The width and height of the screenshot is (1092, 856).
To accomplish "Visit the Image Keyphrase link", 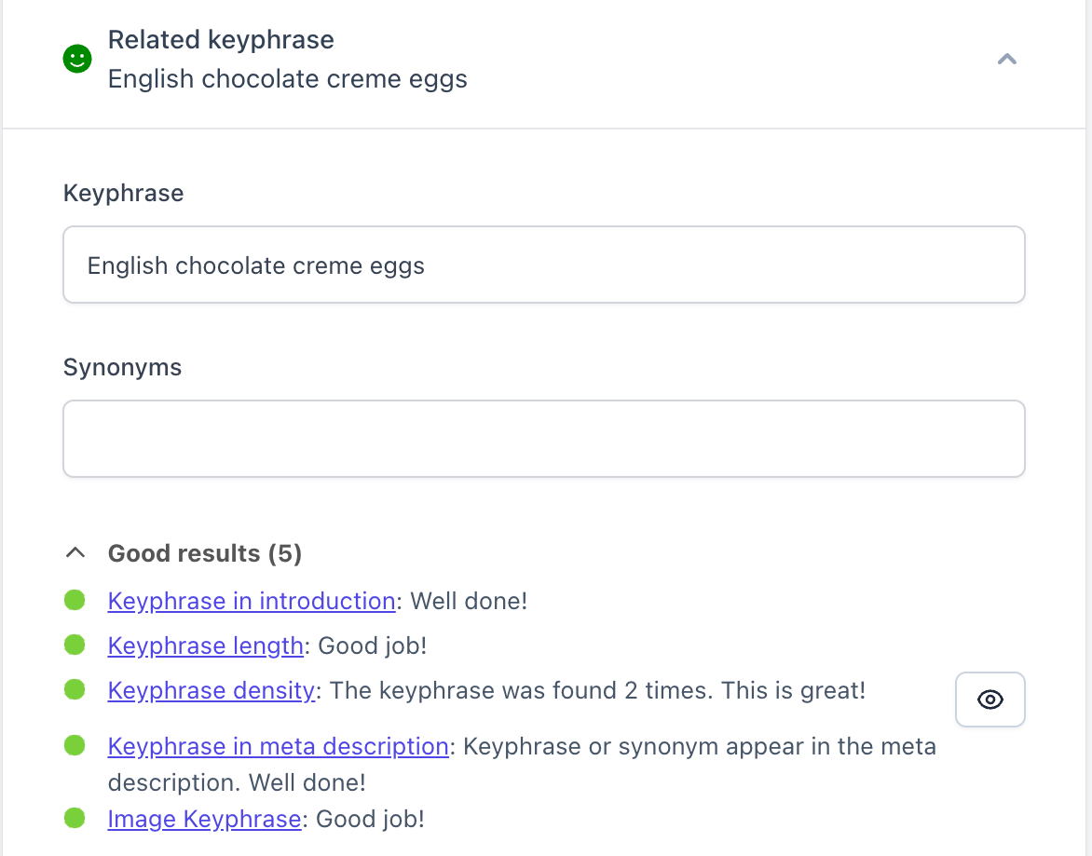I will 204,819.
